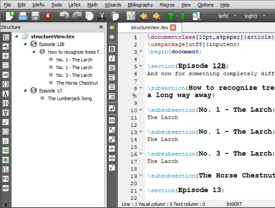Open the viewer with magnifier icon

[x=196, y=16]
